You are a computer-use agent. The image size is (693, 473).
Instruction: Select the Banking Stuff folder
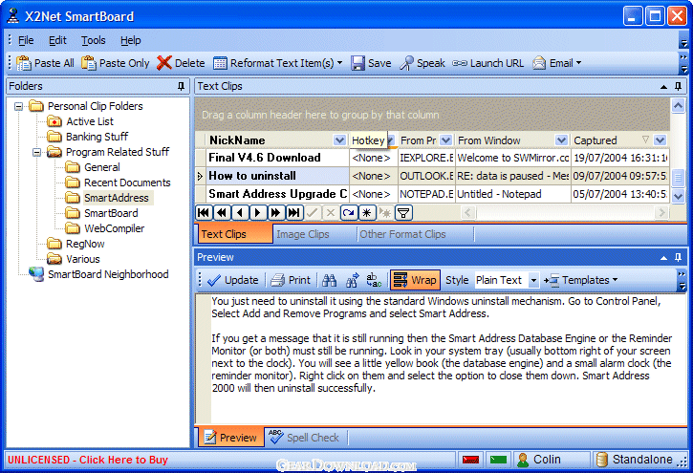[x=97, y=137]
